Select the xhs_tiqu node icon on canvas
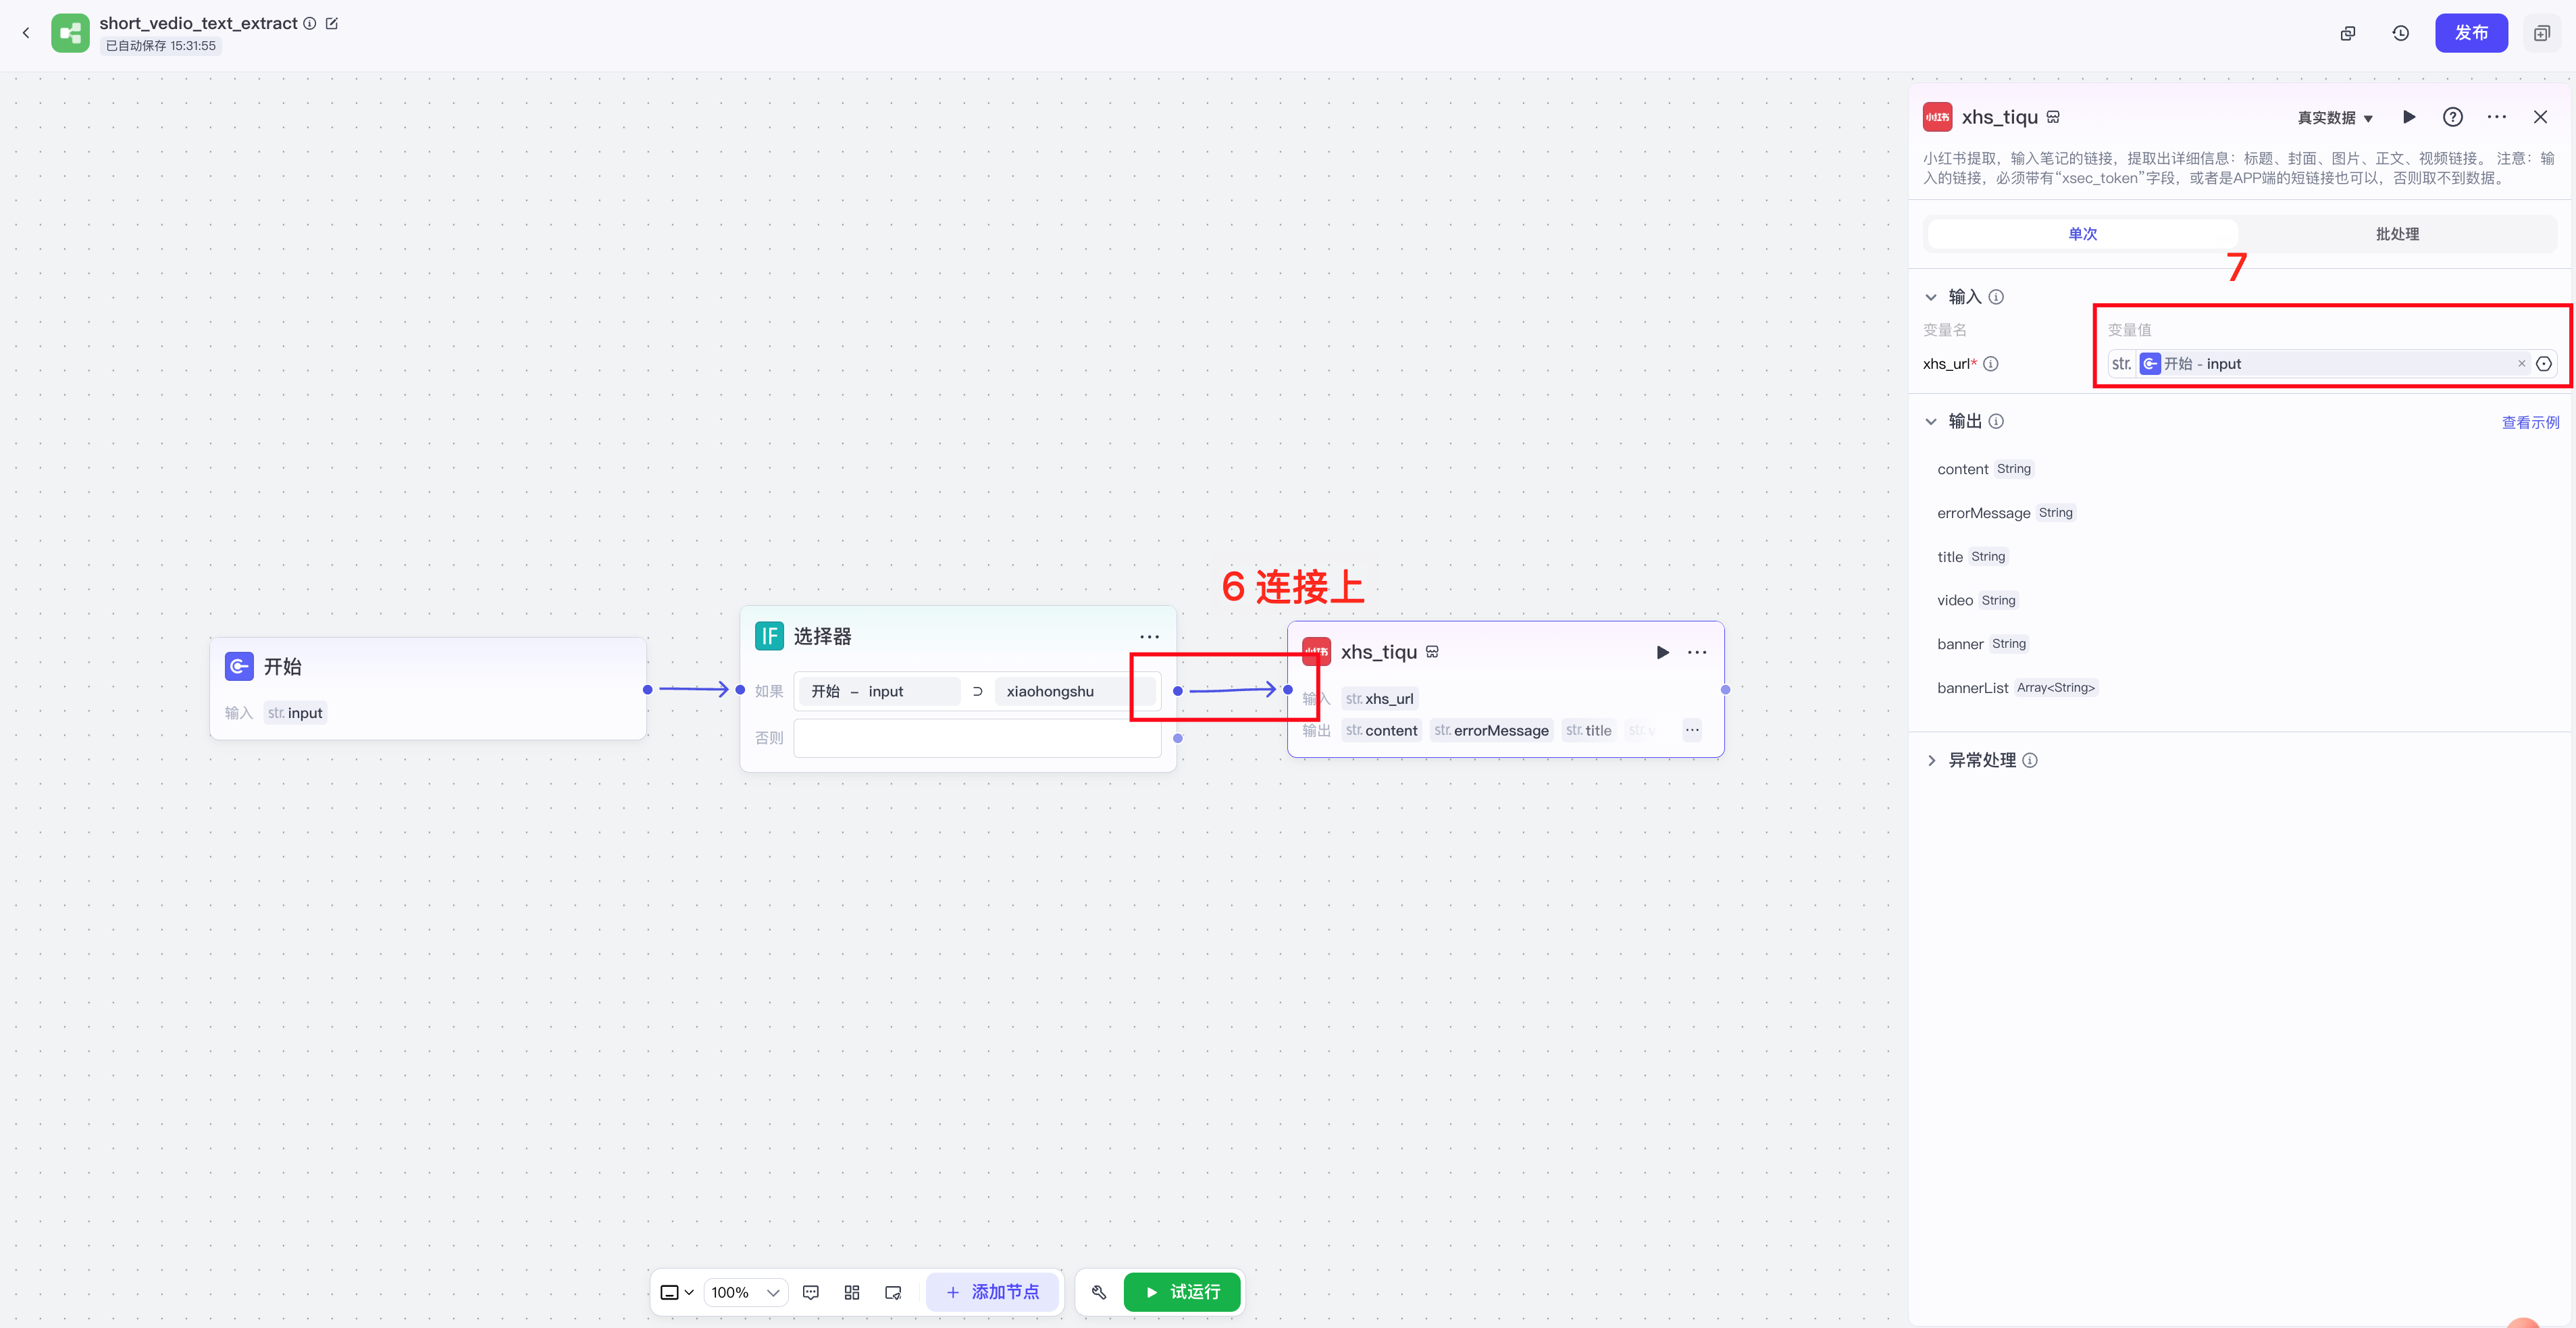The height and width of the screenshot is (1328, 2576). pyautogui.click(x=1316, y=652)
